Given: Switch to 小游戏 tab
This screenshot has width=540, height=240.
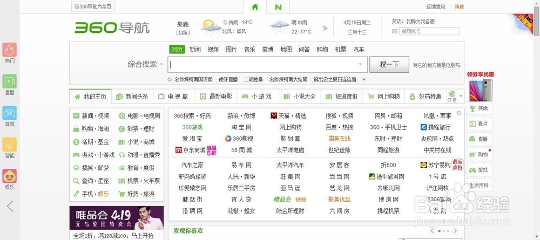Looking at the screenshot, I should 258,97.
